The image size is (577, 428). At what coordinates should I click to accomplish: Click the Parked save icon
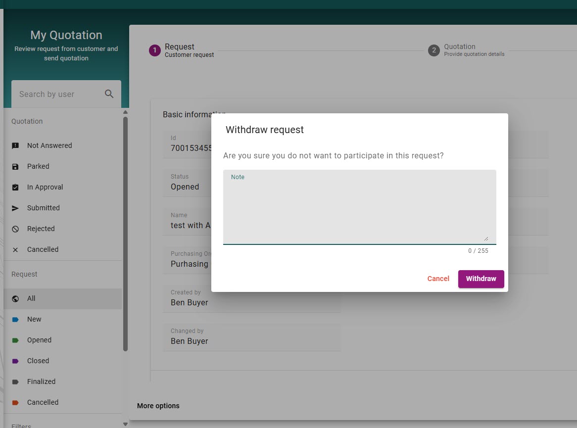click(x=15, y=166)
